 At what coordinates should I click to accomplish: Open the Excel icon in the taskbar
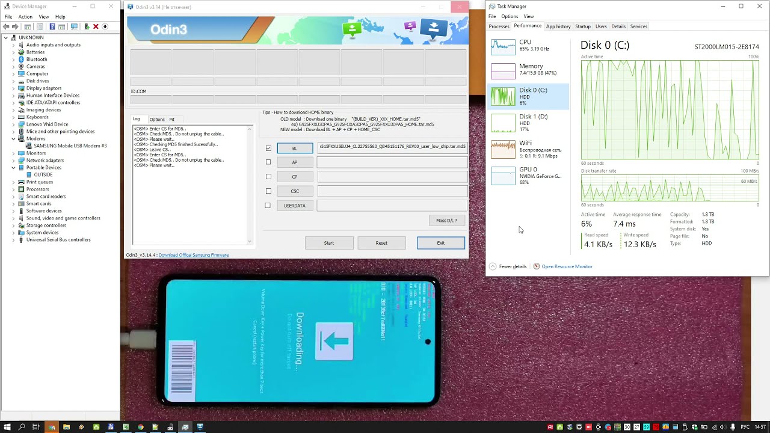[x=126, y=427]
